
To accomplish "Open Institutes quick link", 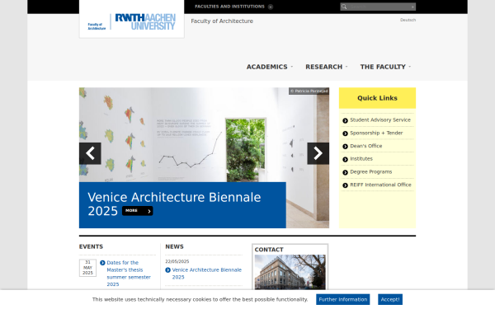I will coord(361,158).
